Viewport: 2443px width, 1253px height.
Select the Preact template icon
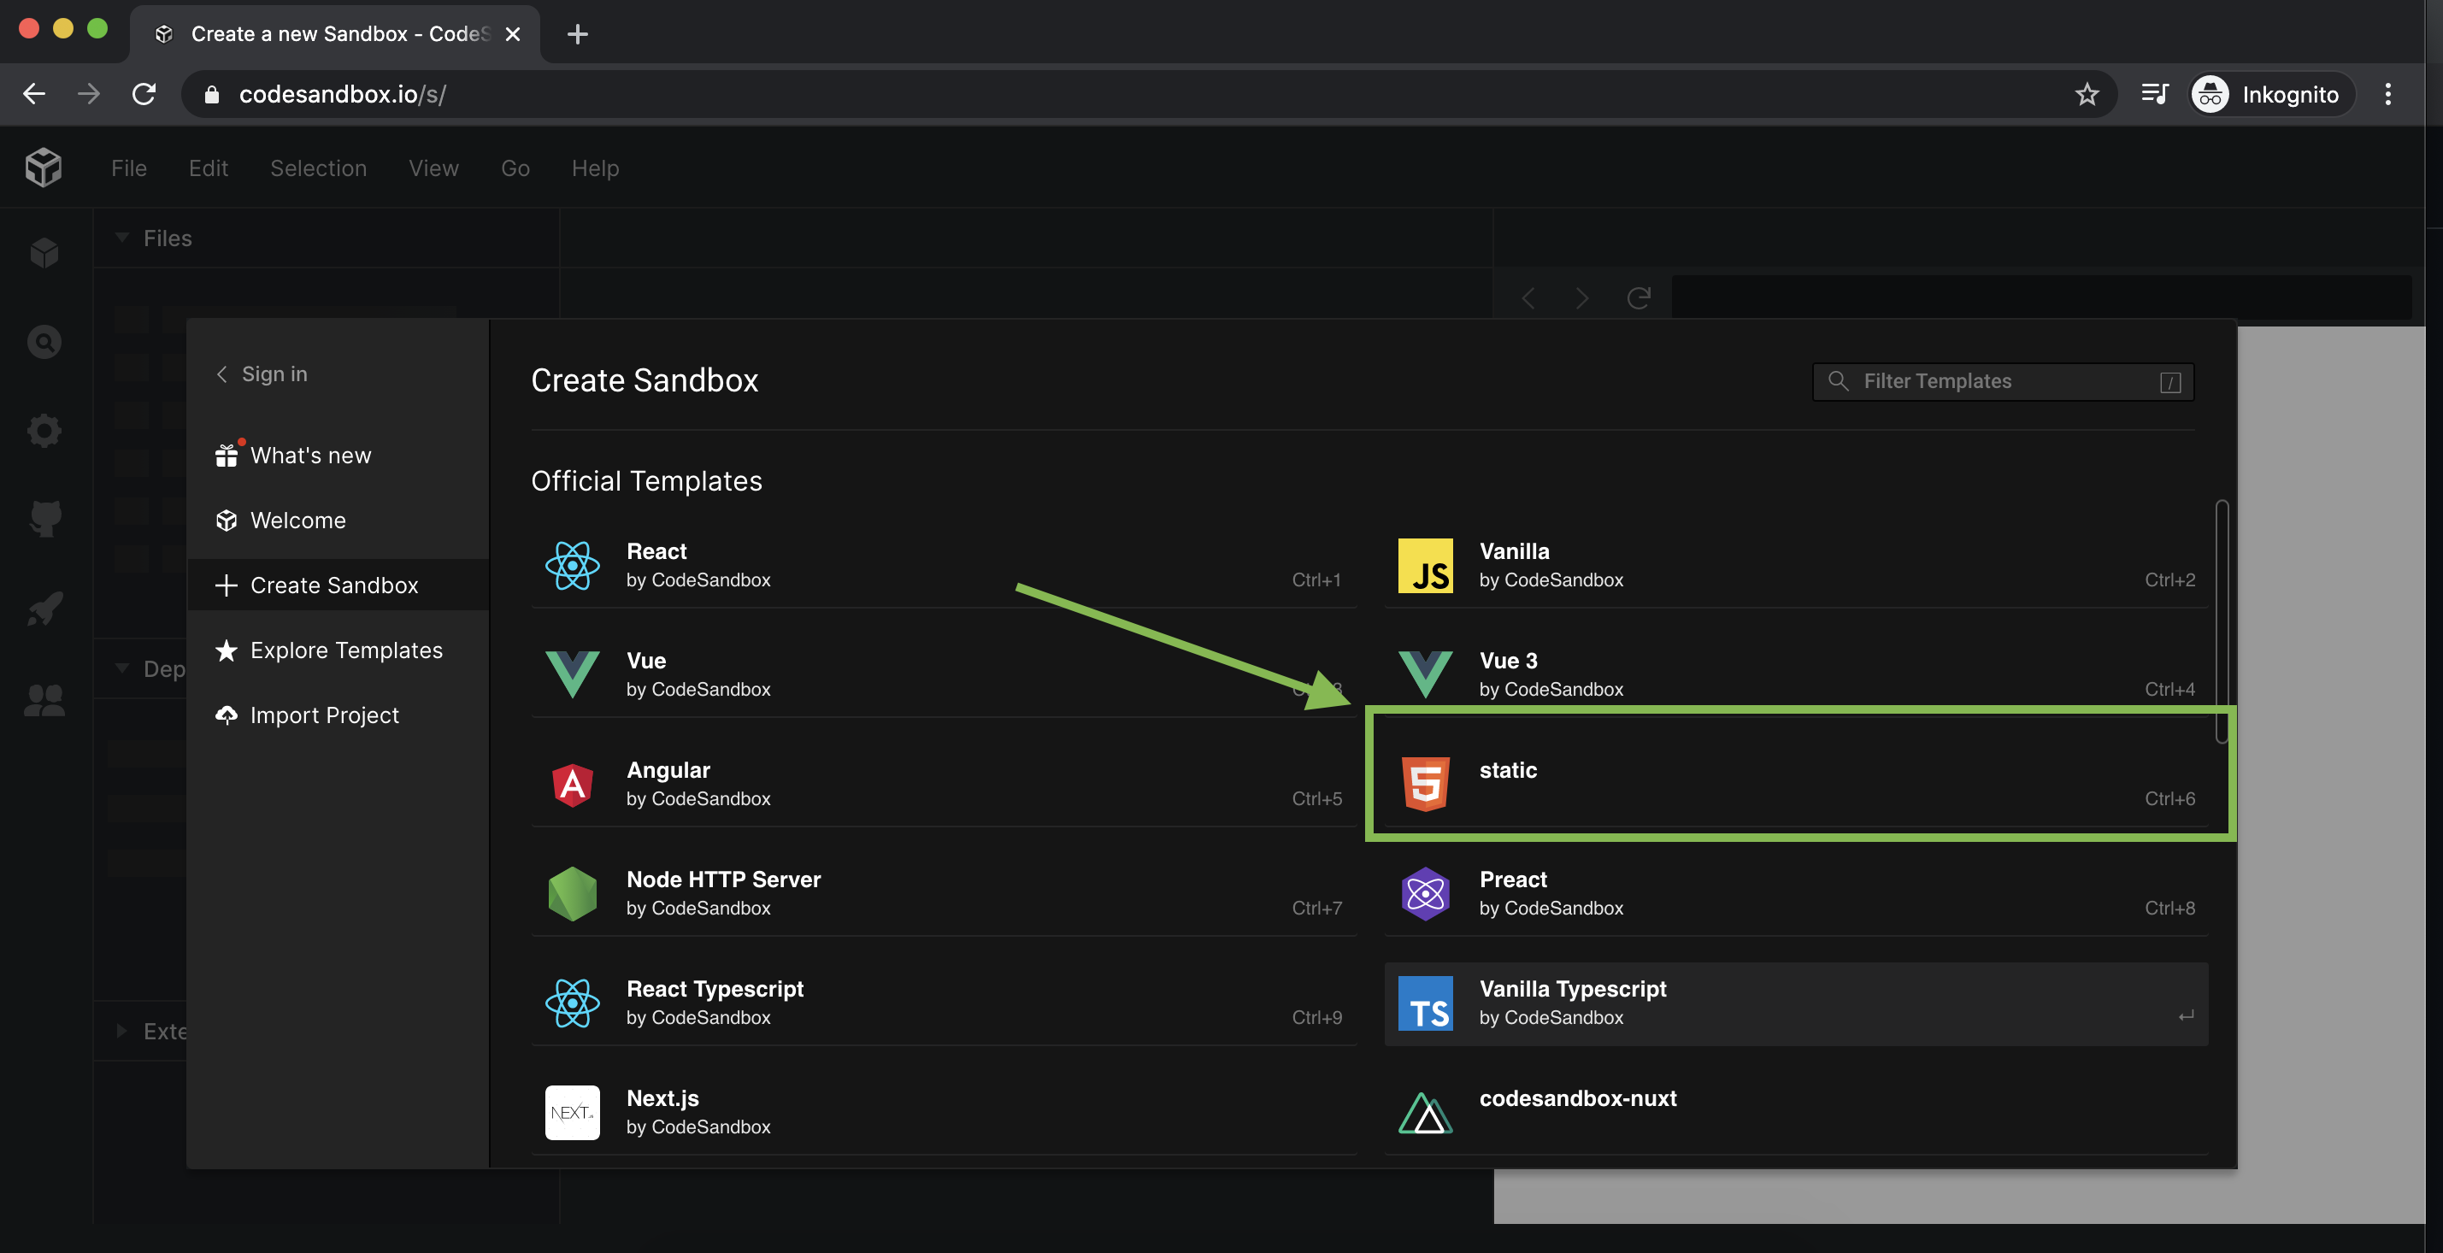(x=1426, y=893)
